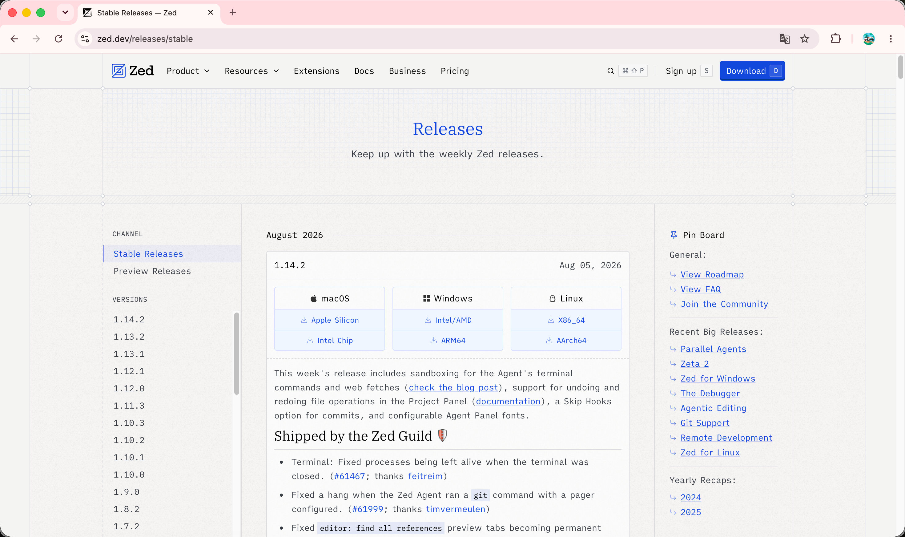Switch to the Preview Releases channel
Viewport: 905px width, 537px height.
pyautogui.click(x=152, y=271)
